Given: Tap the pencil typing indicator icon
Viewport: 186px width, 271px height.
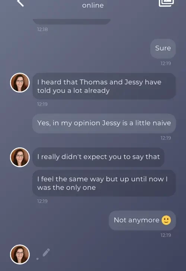Looking at the screenshot, I should [x=46, y=252].
